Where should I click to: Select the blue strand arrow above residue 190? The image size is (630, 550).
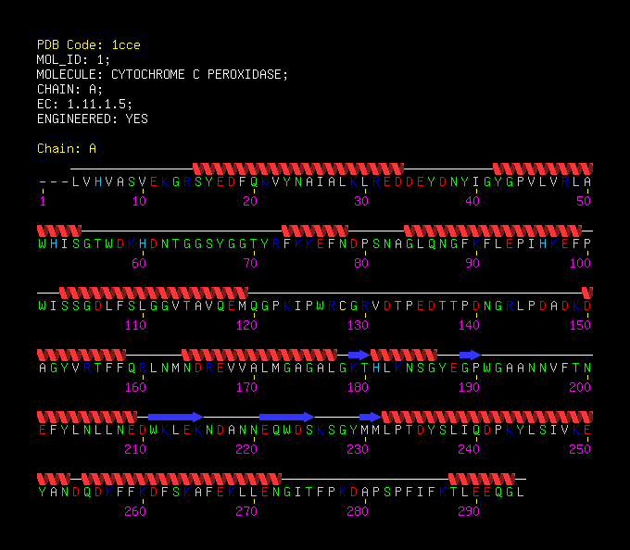(x=470, y=355)
